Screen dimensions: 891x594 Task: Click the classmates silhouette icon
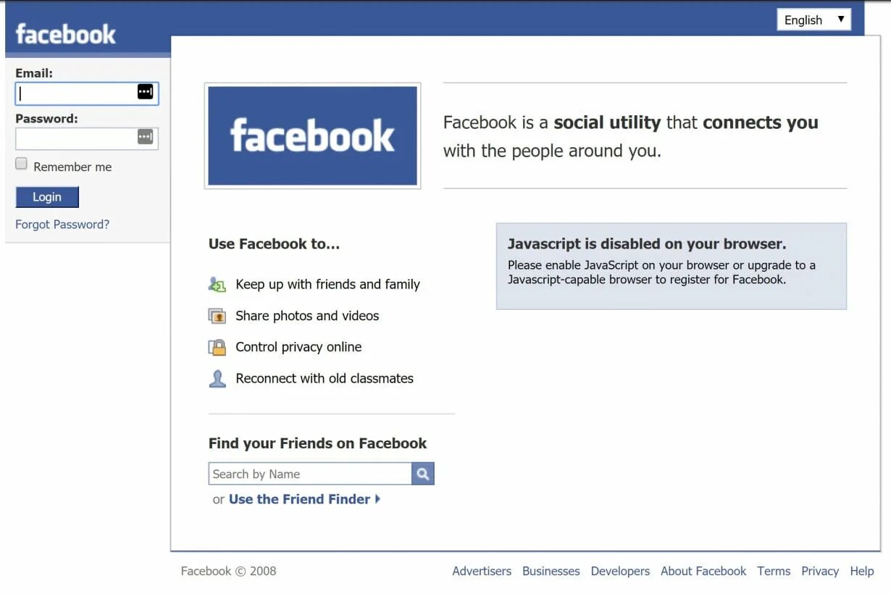(217, 378)
